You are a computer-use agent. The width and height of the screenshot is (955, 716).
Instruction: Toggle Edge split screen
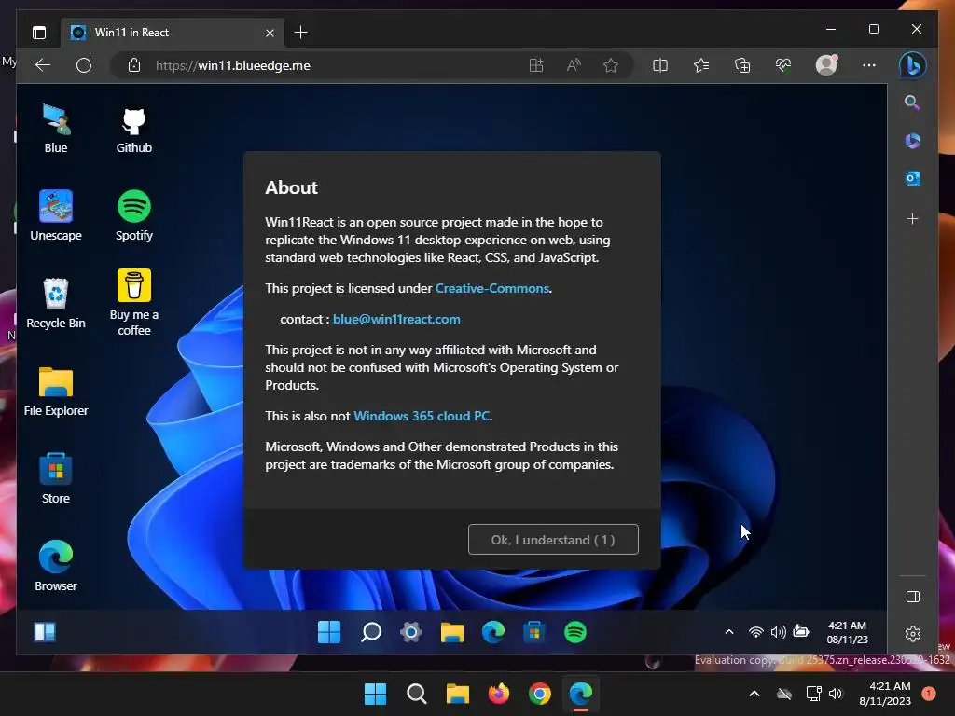click(660, 65)
